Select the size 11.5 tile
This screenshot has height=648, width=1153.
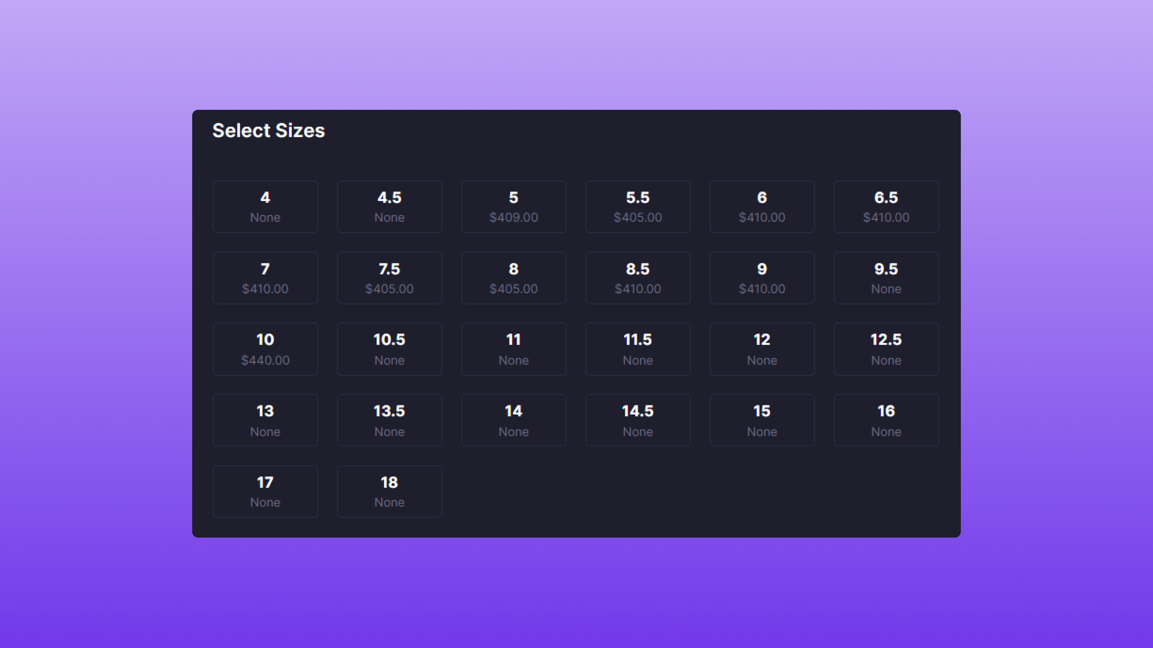pyautogui.click(x=637, y=349)
